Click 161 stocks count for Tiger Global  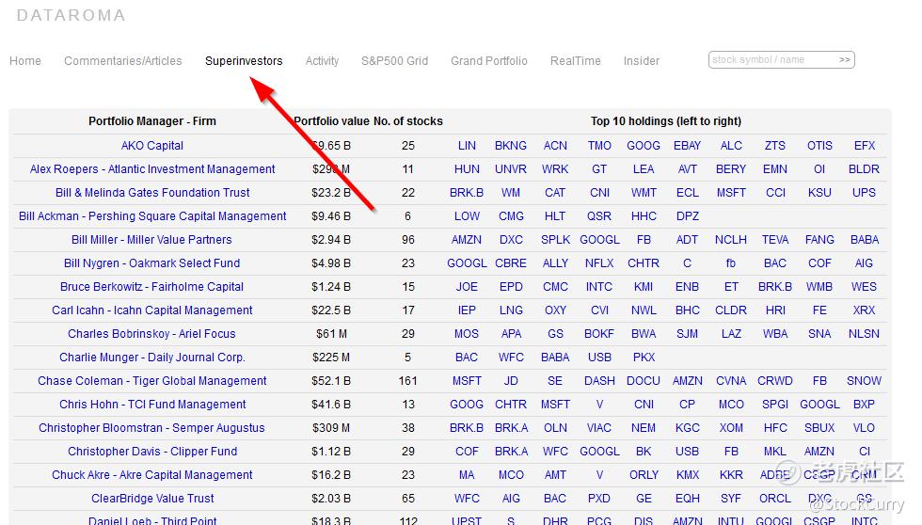(x=408, y=381)
